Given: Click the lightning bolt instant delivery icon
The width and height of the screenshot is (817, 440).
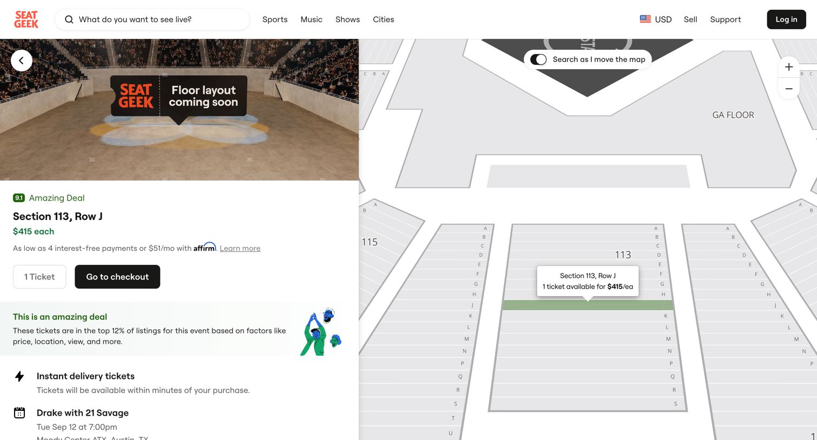Looking at the screenshot, I should (x=19, y=376).
